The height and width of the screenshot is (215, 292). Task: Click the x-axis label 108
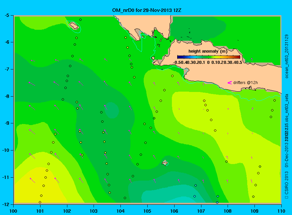[228, 211]
